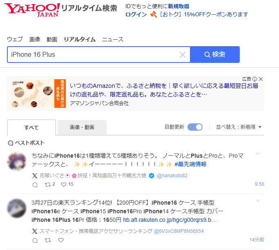The height and width of the screenshot is (250, 279).
Task: Click the reply icon on hanakoto82's post
Action: (35, 185)
